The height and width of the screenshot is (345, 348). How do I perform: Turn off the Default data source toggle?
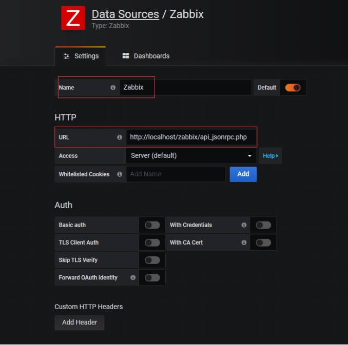(293, 88)
